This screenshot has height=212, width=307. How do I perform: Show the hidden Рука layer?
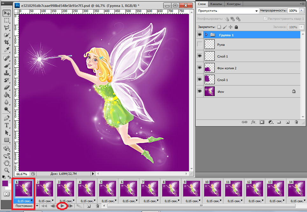click(x=200, y=44)
